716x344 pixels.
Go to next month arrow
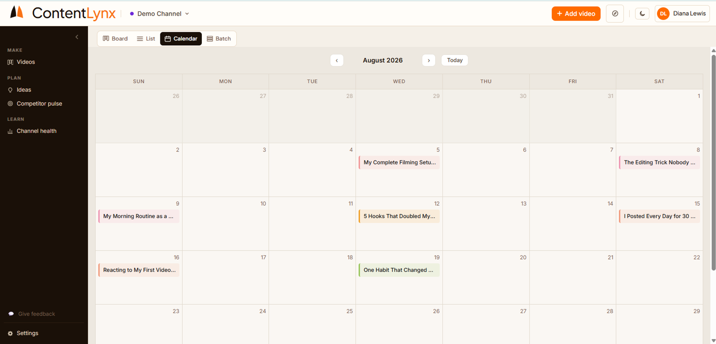429,60
